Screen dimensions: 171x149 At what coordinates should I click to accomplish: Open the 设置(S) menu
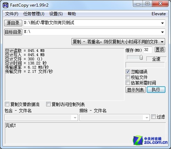[56, 14]
